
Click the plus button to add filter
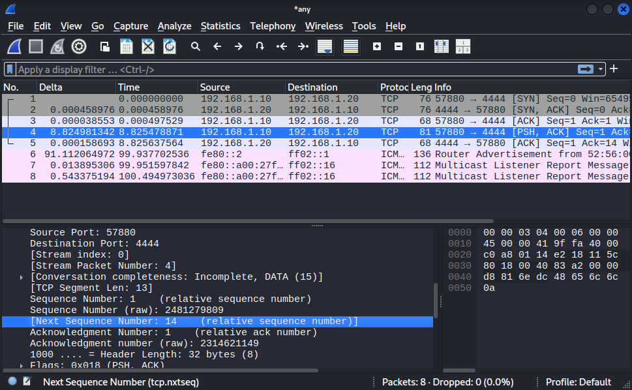click(x=614, y=69)
